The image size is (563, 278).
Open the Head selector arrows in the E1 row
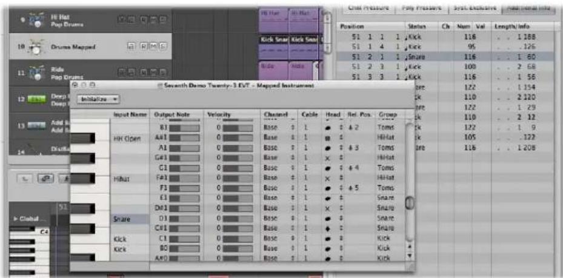click(x=341, y=198)
